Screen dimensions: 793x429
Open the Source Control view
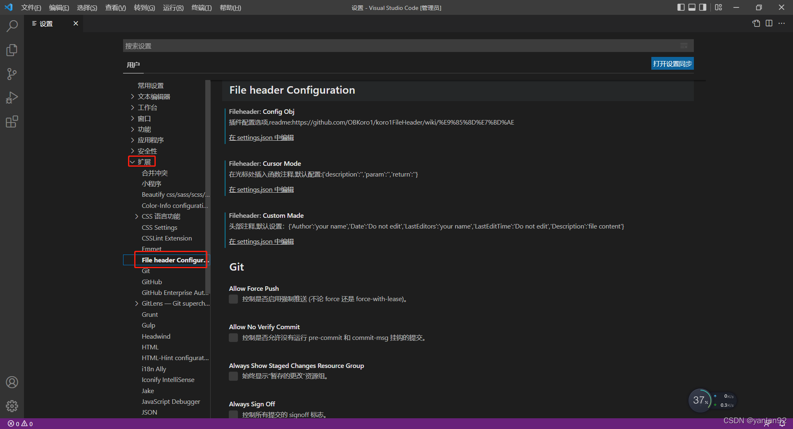click(12, 74)
